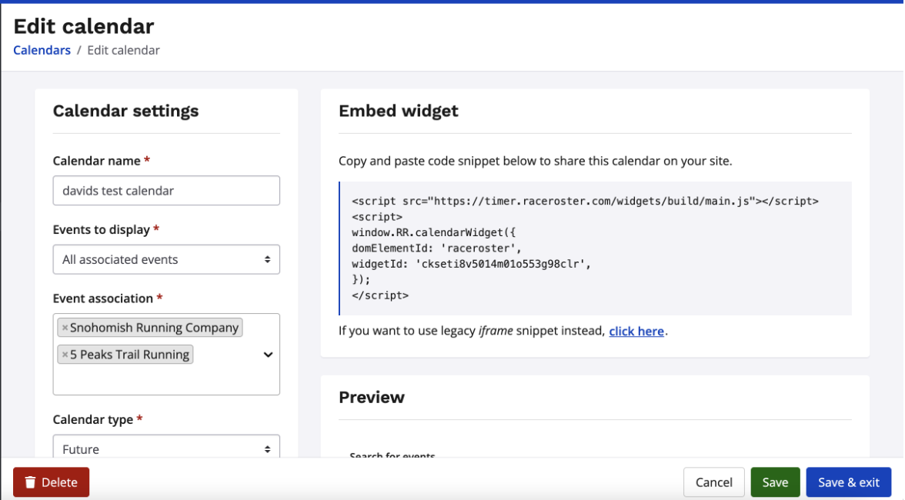The image size is (905, 500).
Task: Focus the Calendar name text field
Action: click(x=166, y=191)
